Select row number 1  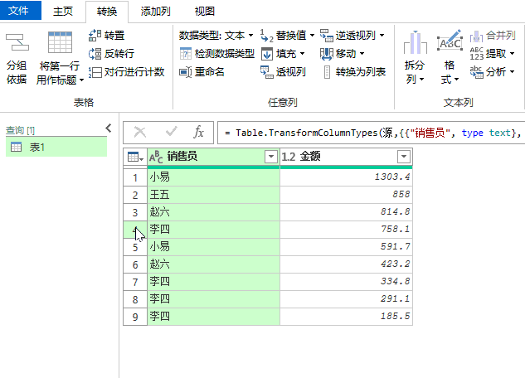point(135,177)
